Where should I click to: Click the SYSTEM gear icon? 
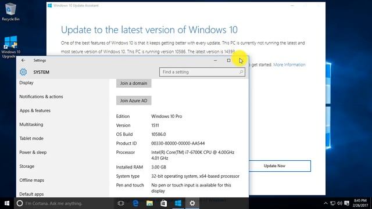23,72
